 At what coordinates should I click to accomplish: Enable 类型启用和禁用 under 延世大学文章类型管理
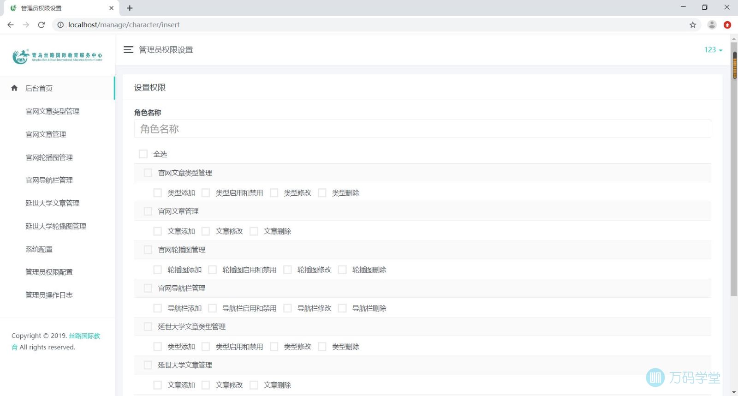tap(206, 347)
